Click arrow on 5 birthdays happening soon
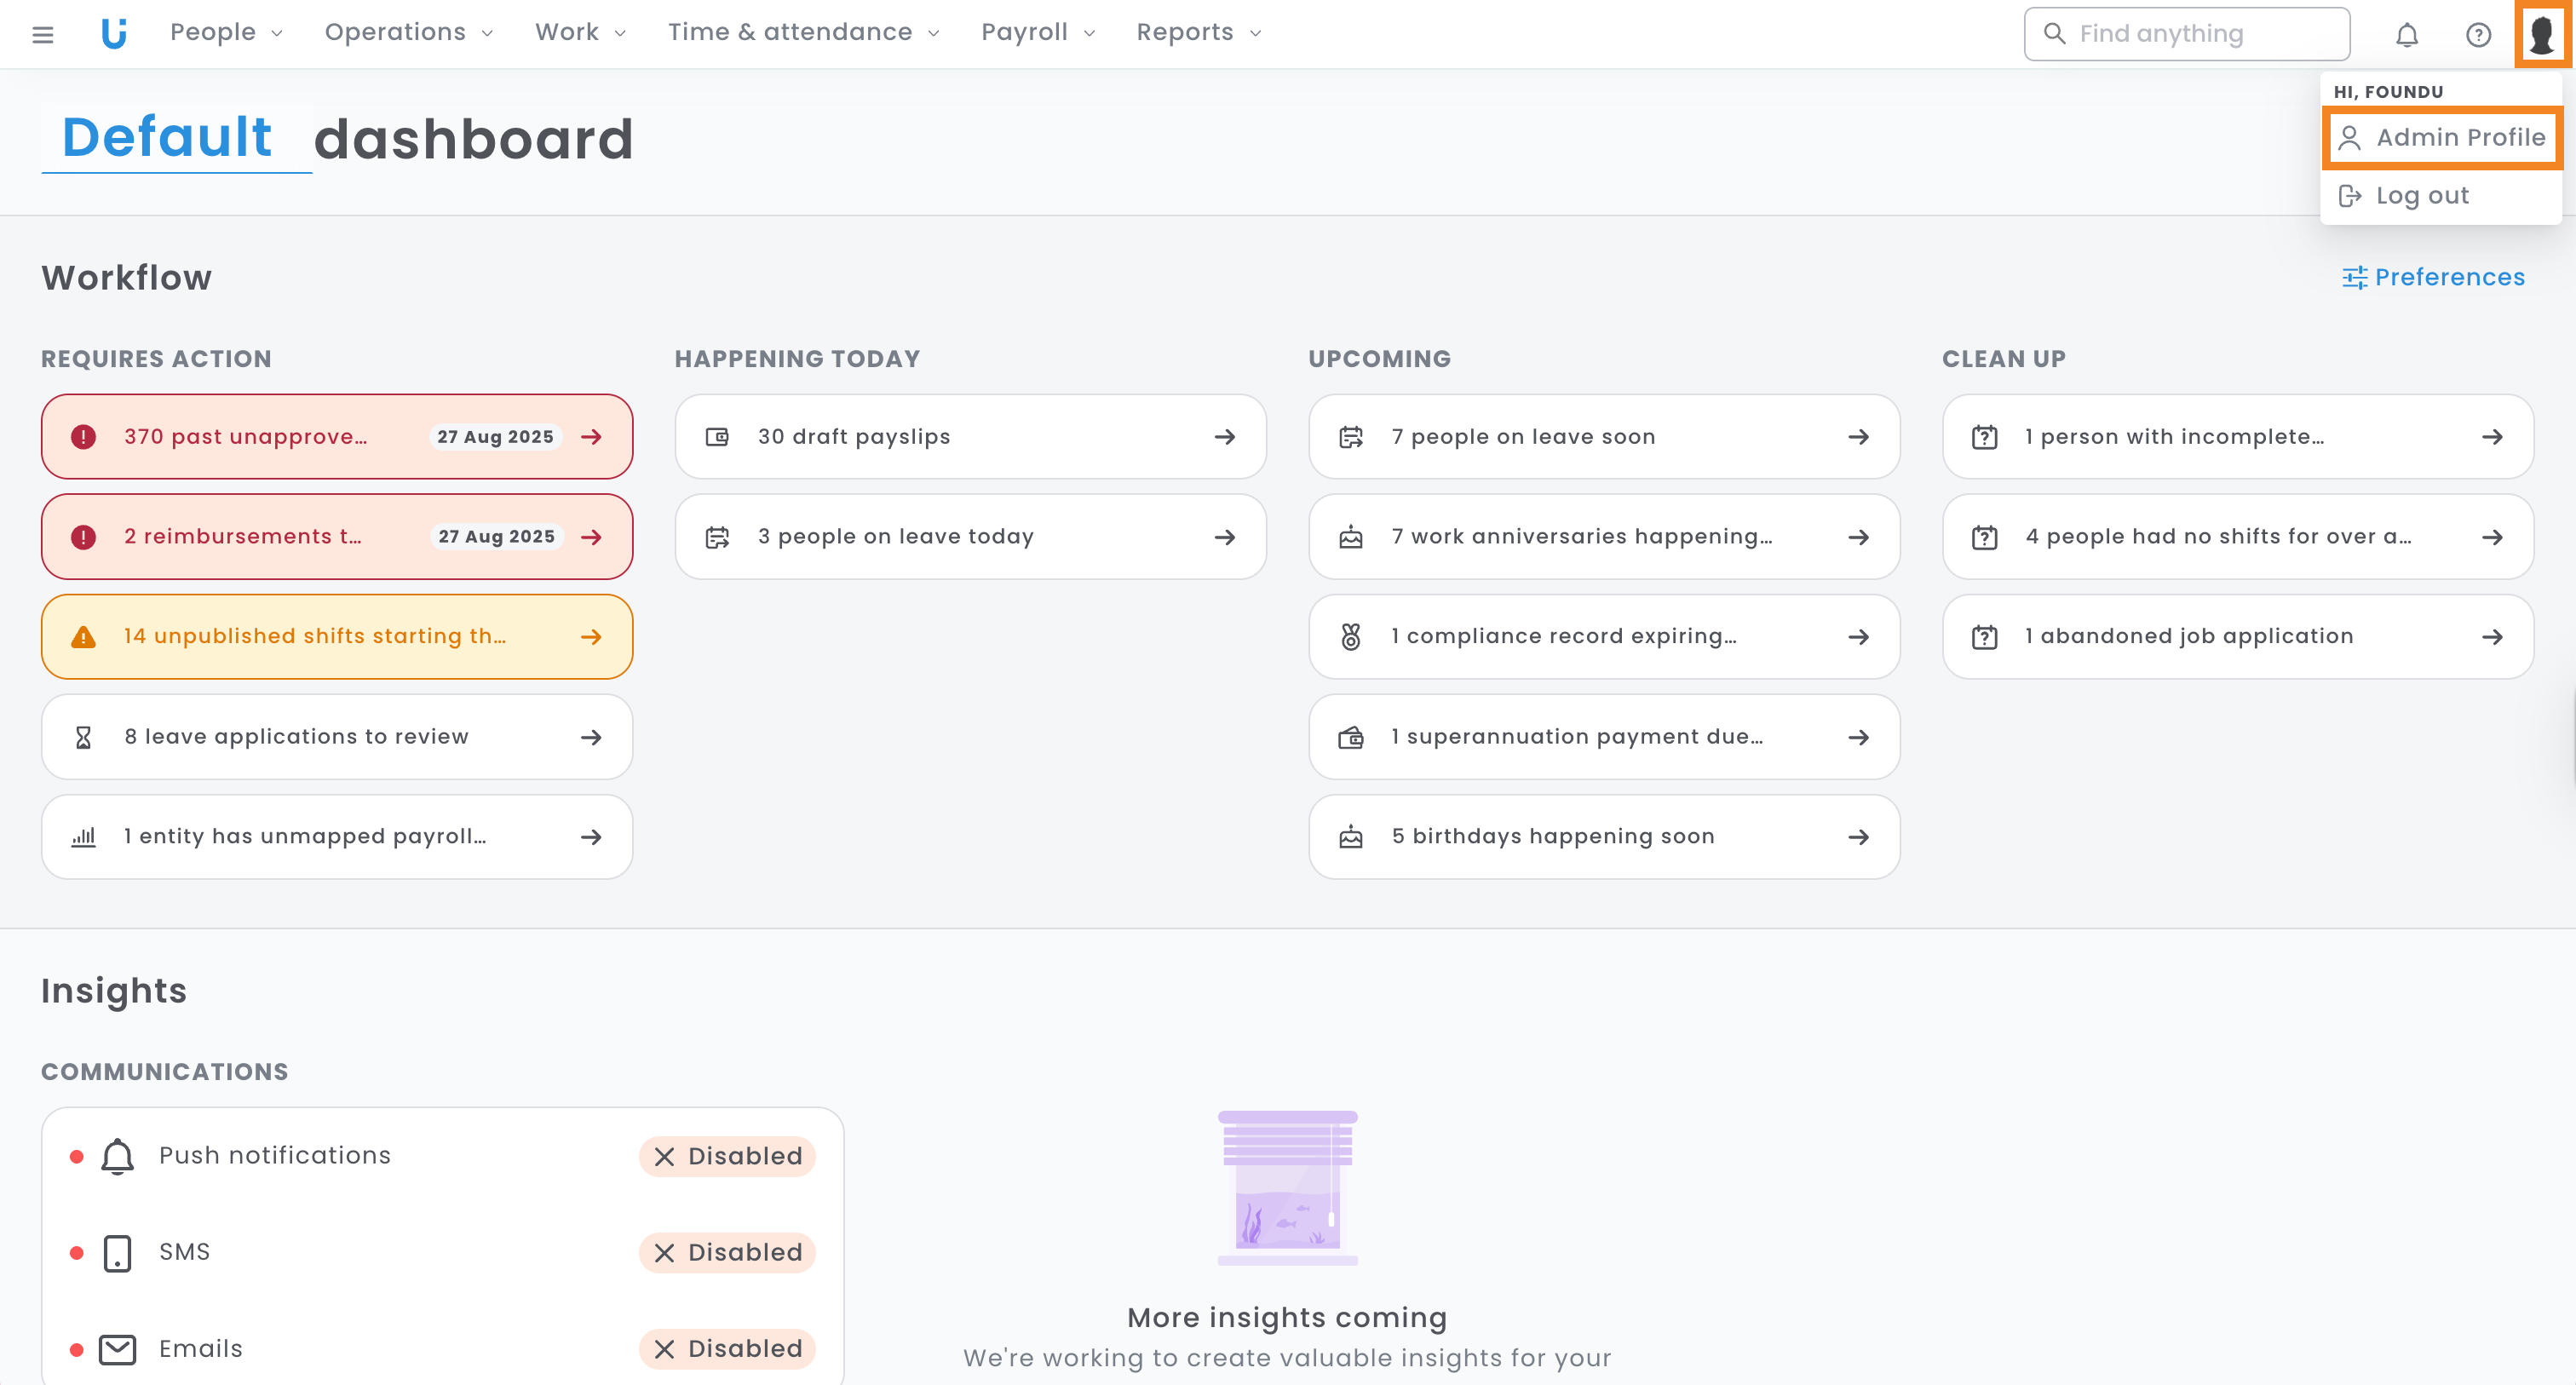2576x1385 pixels. click(1858, 837)
